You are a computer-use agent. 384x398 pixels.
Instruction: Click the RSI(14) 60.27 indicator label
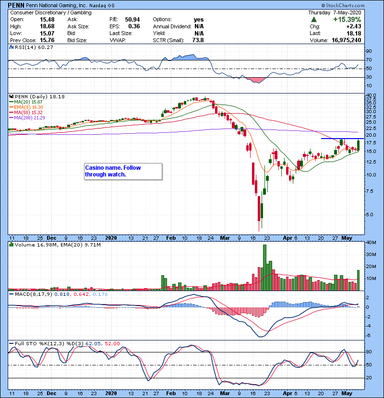coord(34,47)
